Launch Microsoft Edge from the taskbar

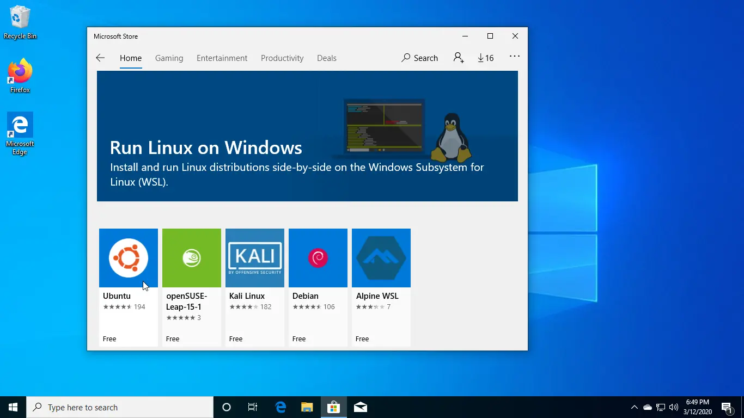(280, 407)
